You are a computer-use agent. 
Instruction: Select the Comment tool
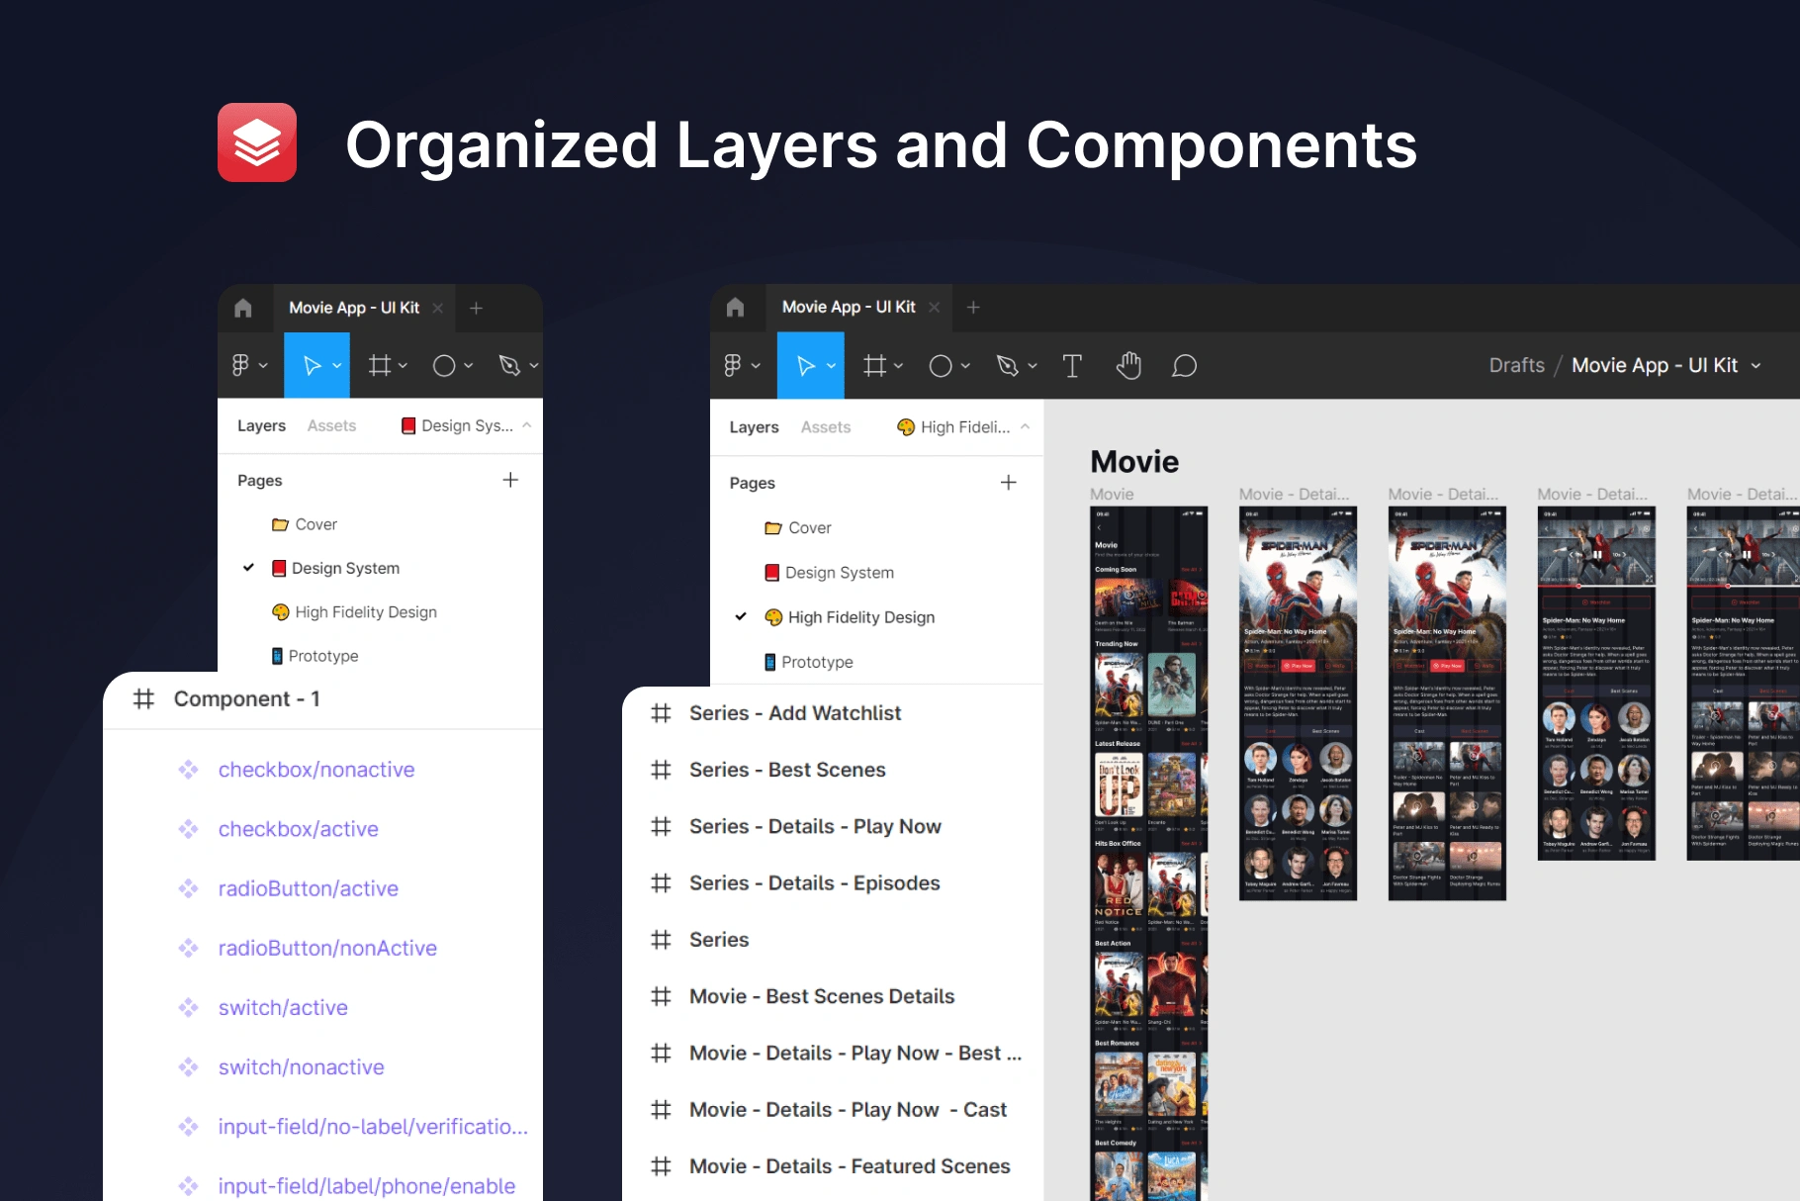pyautogui.click(x=1184, y=366)
